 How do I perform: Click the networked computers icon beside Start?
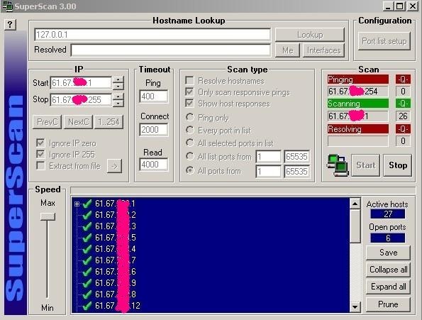337,165
